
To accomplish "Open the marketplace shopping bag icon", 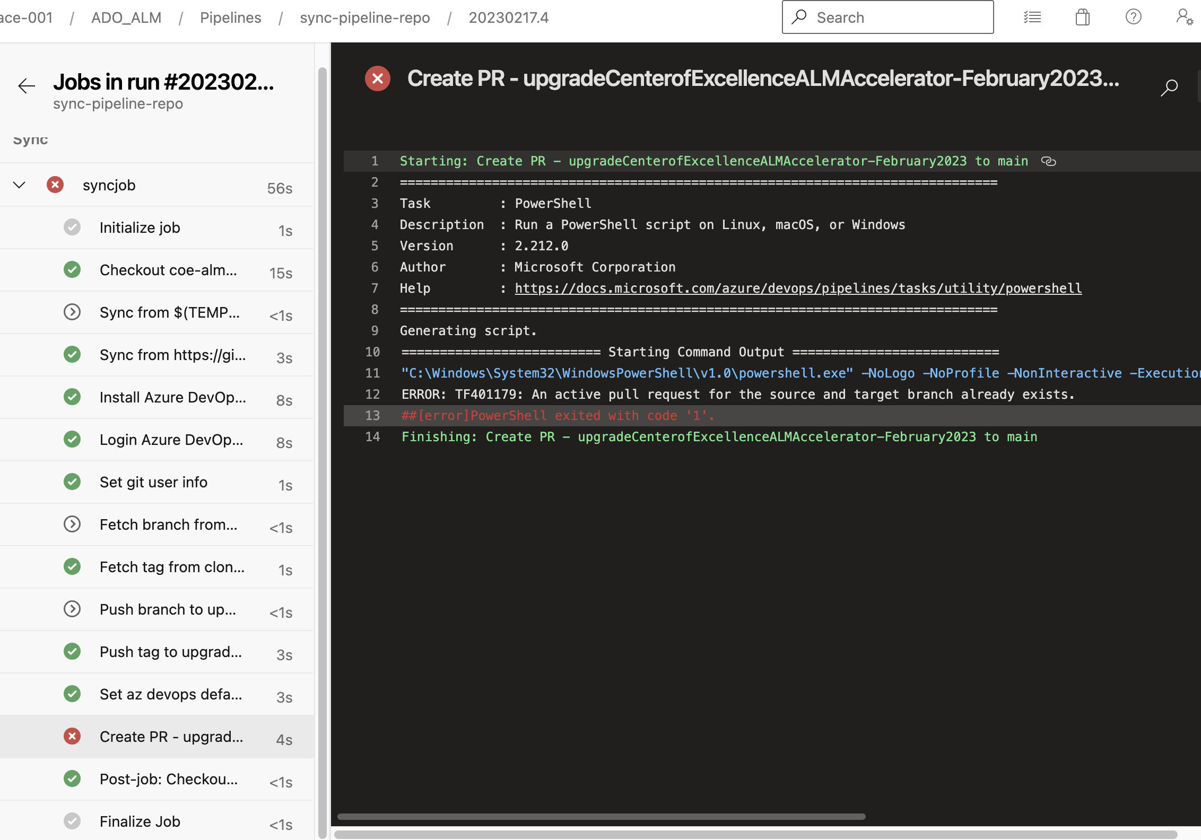I will click(x=1082, y=17).
